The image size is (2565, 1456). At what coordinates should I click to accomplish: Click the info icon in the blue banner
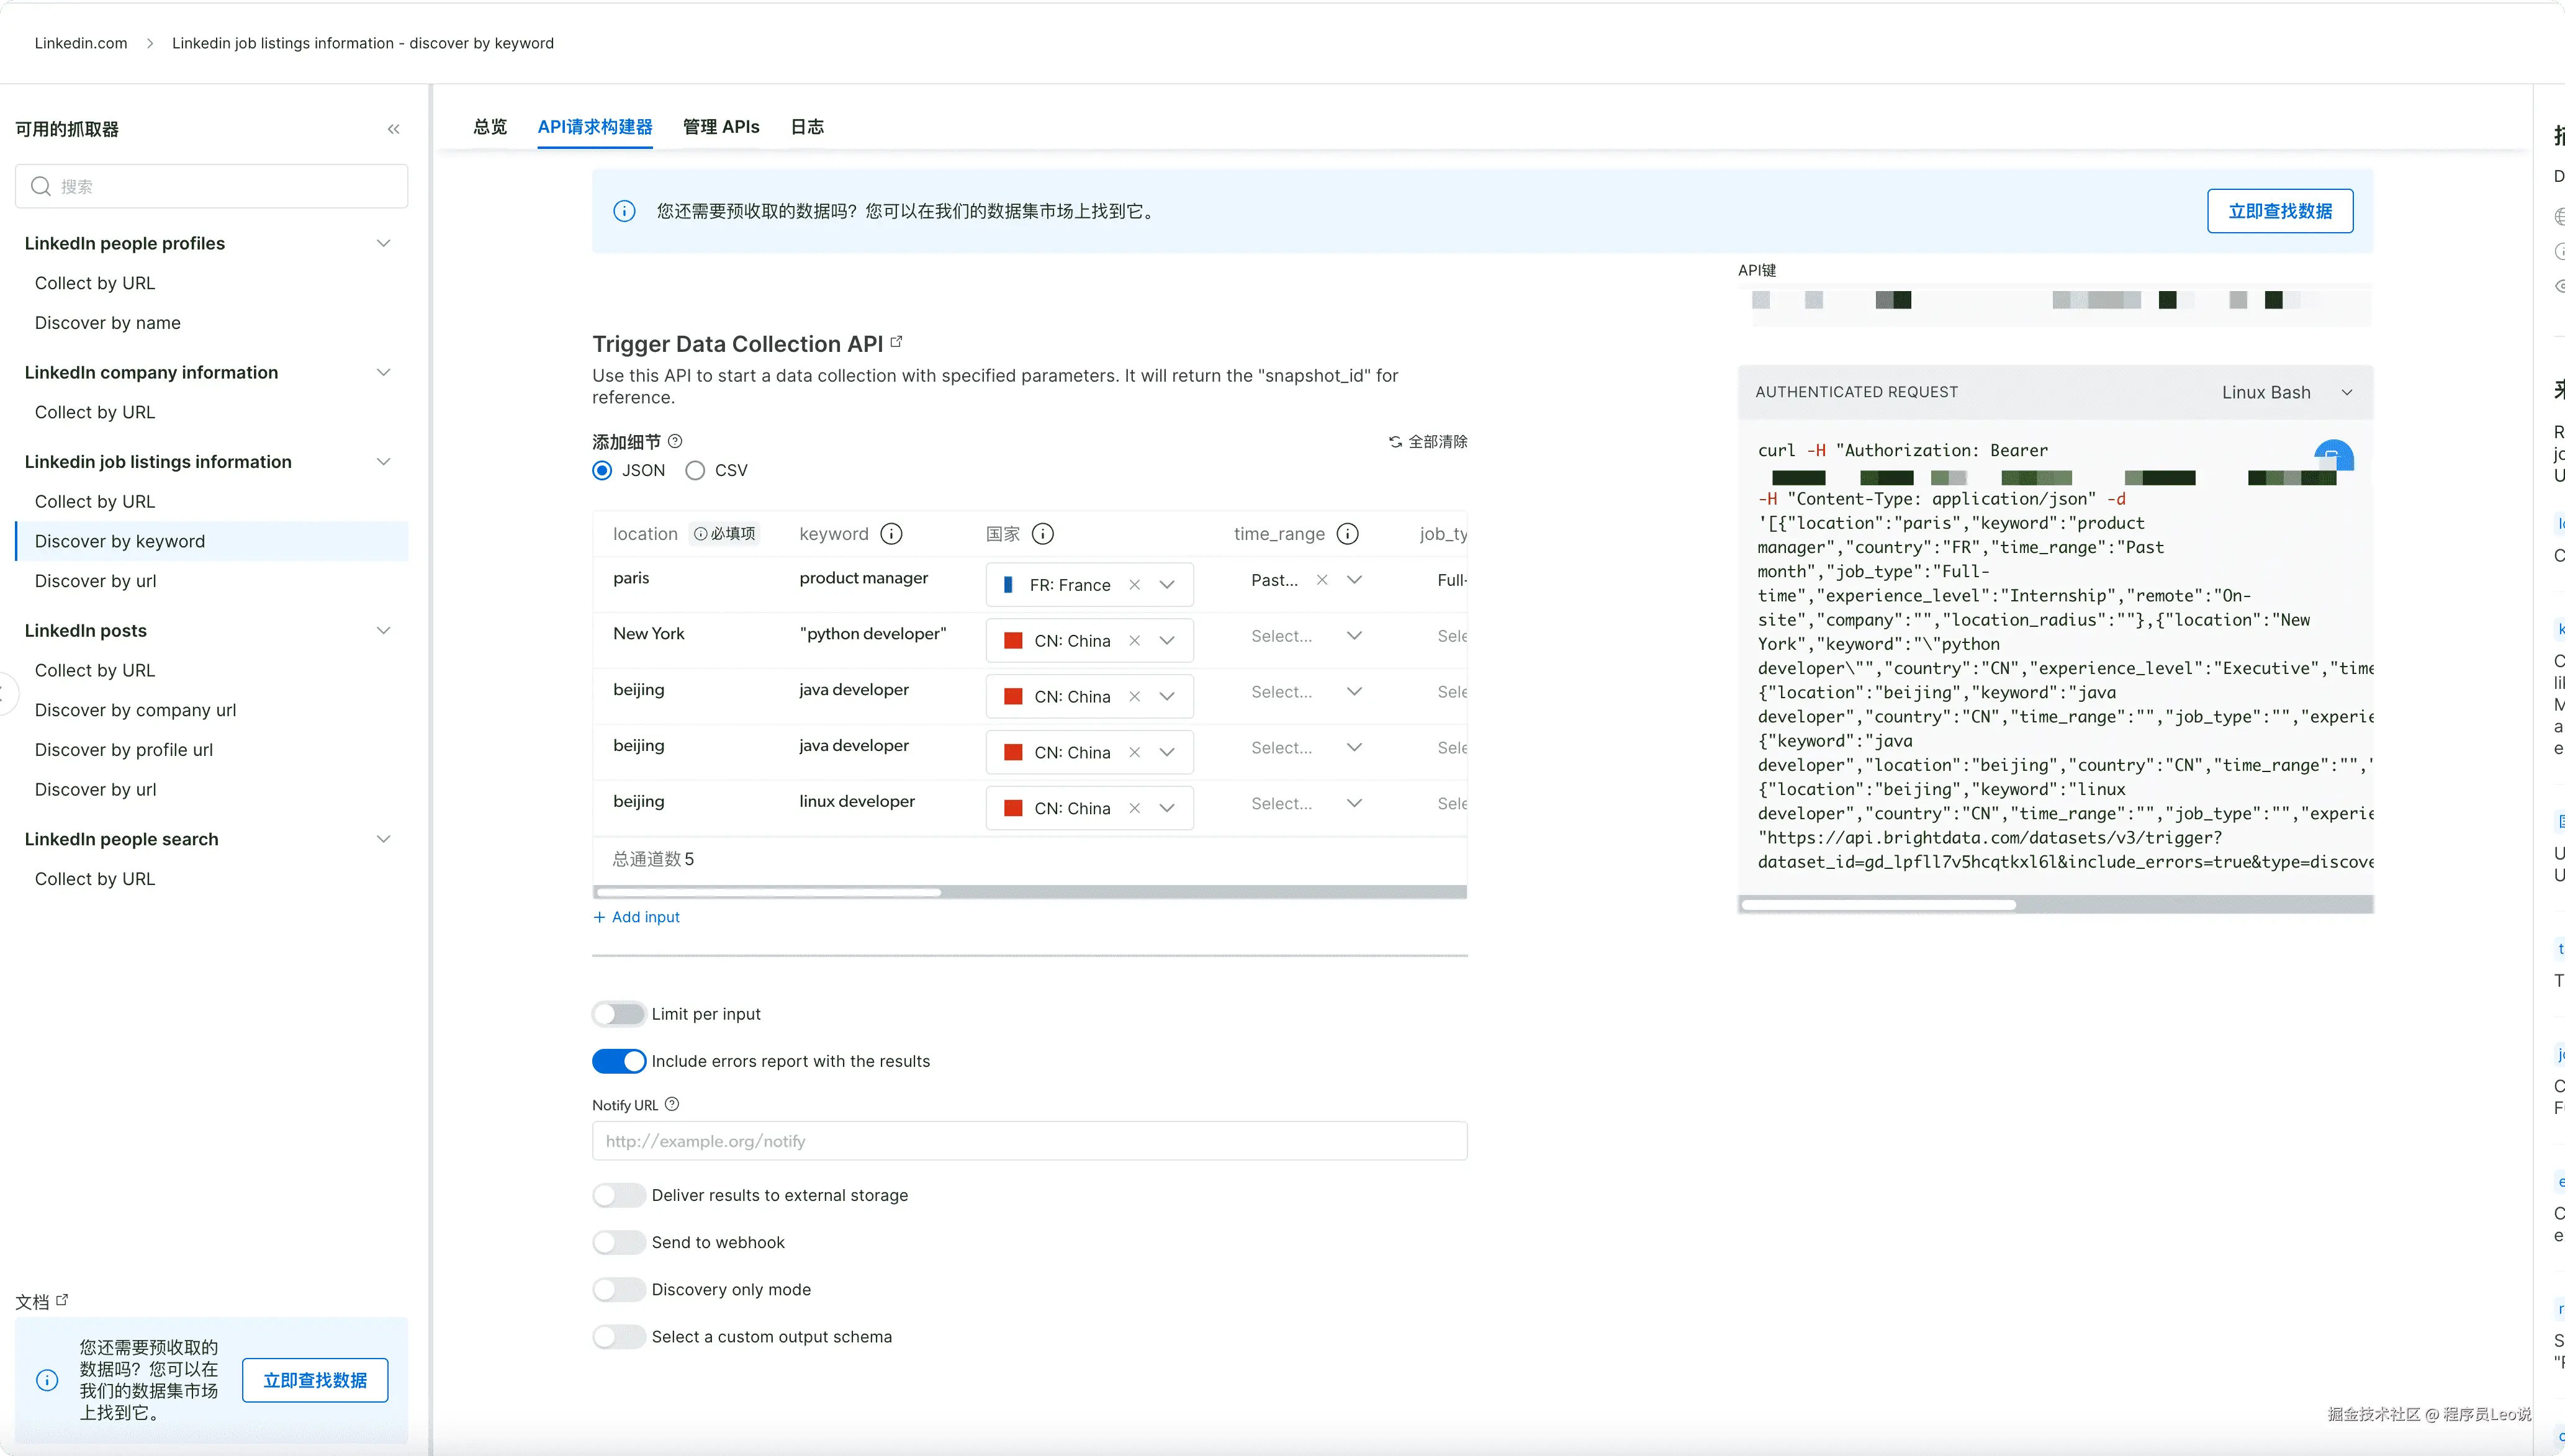[x=624, y=211]
